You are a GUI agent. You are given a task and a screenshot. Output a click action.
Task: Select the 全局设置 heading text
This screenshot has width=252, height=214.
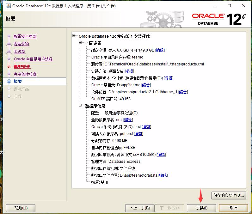tap(93, 43)
